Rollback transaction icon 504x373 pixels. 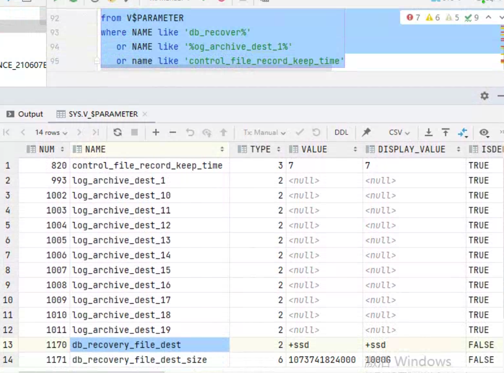pos(316,133)
